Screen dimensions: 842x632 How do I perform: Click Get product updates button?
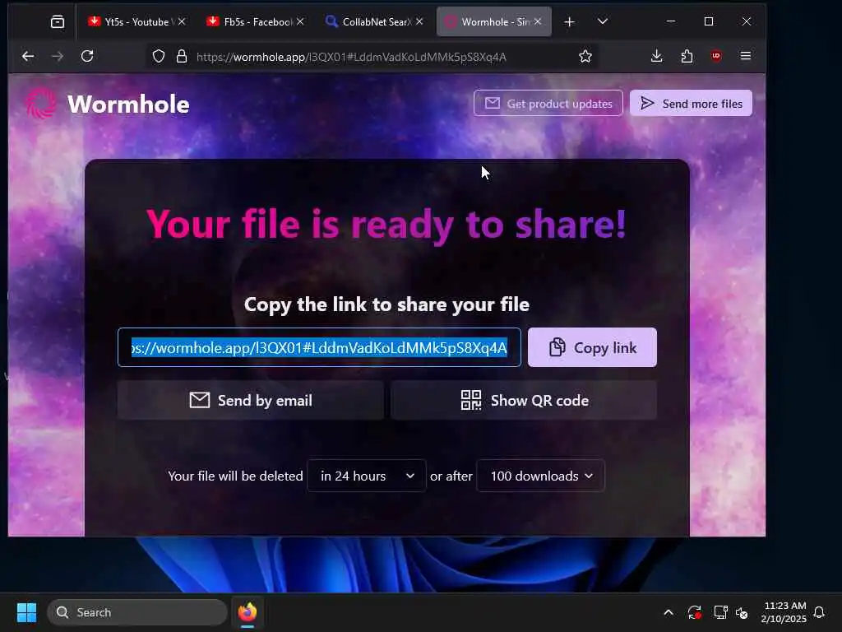coord(548,103)
